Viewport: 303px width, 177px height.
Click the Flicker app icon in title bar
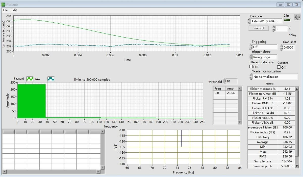coord(3,5)
